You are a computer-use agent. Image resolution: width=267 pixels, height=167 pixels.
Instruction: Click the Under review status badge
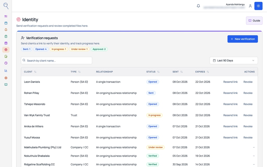click(x=155, y=147)
